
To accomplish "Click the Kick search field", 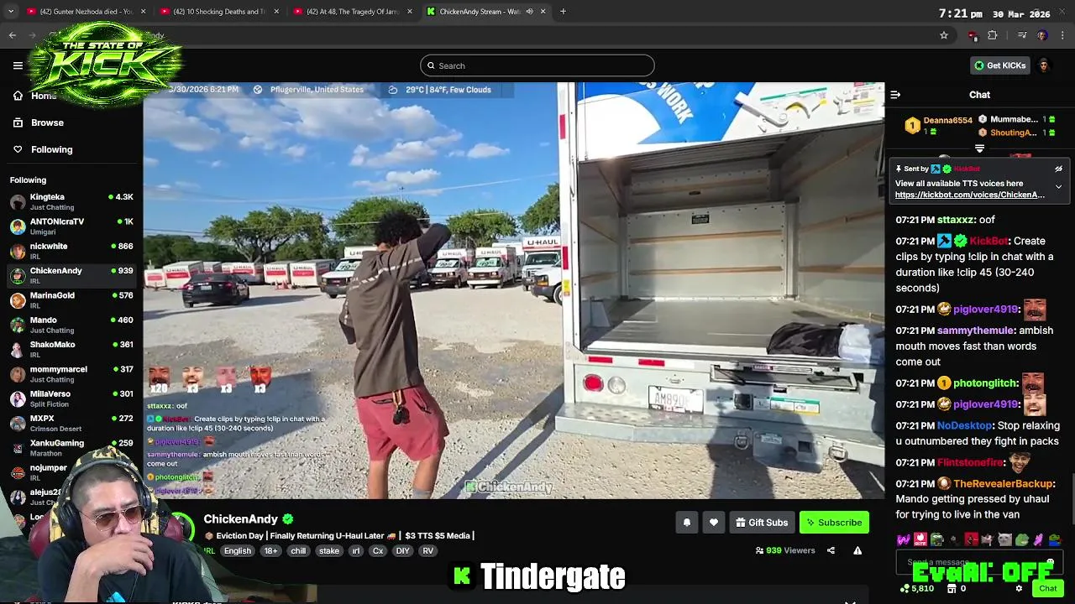I will click(x=537, y=65).
